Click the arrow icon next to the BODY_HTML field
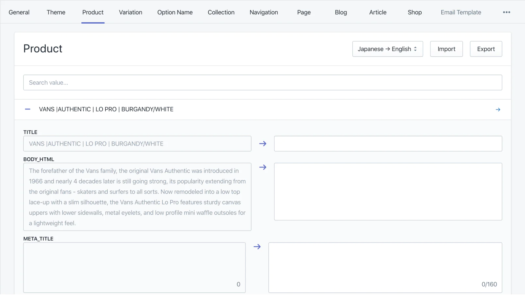Image resolution: width=525 pixels, height=295 pixels. [x=262, y=167]
